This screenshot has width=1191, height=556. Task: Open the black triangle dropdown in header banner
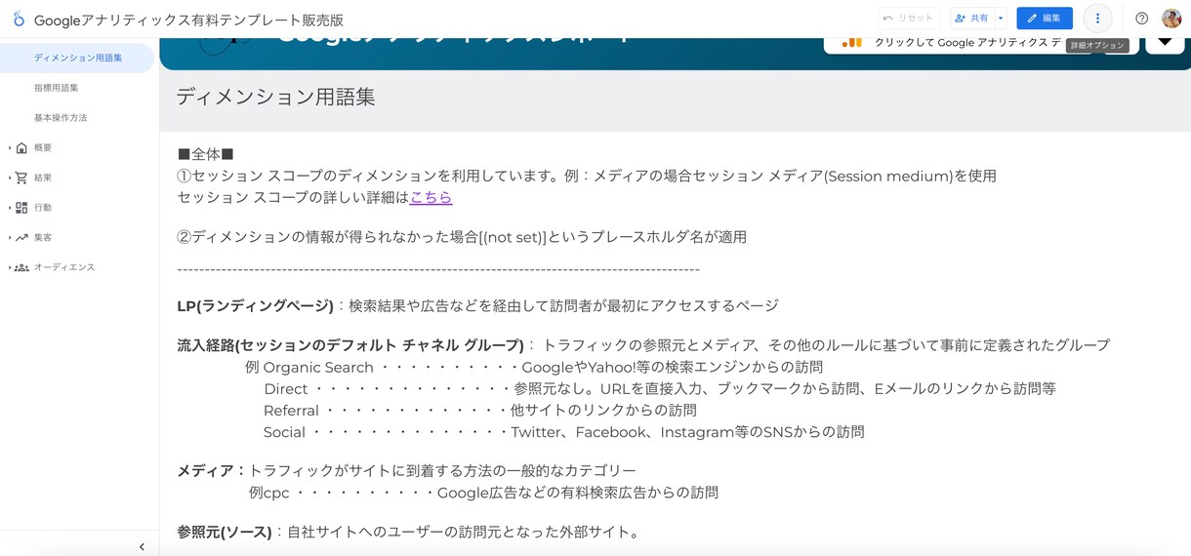point(1165,42)
